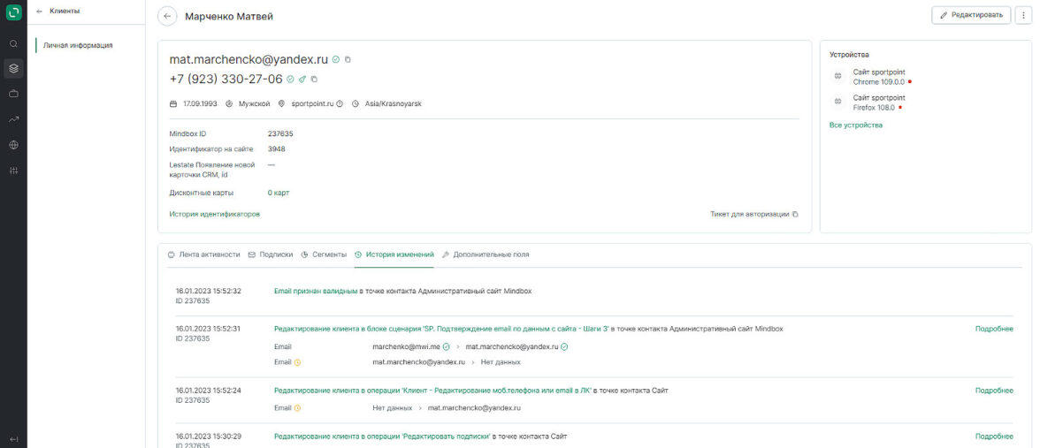The image size is (1040, 448).
Task: Open the layers stack sidebar section
Action: tap(13, 68)
